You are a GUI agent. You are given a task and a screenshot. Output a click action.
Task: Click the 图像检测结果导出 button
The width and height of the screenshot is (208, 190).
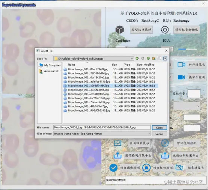tap(138, 155)
